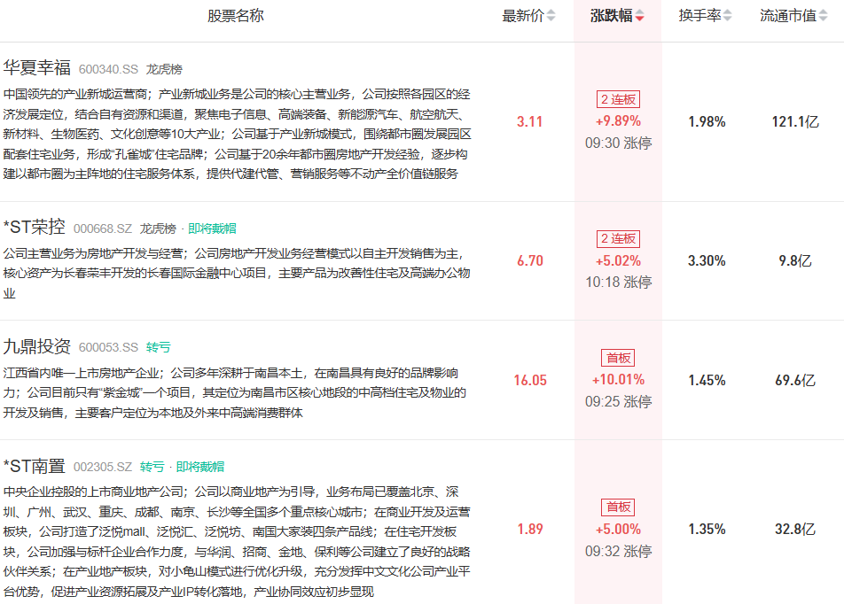Click stock code 600053.SS
Image resolution: width=844 pixels, height=604 pixels.
click(108, 347)
